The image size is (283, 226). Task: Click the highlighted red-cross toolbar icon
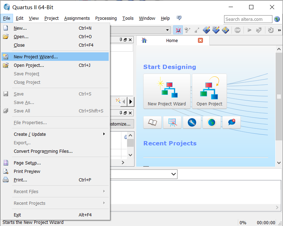coord(178,30)
